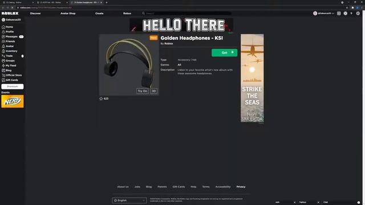Click the Robux balance icon in the header
This screenshot has height=205, width=365.
click(x=346, y=14)
